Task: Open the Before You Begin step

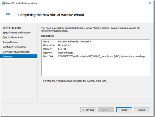Action: [x=12, y=28]
